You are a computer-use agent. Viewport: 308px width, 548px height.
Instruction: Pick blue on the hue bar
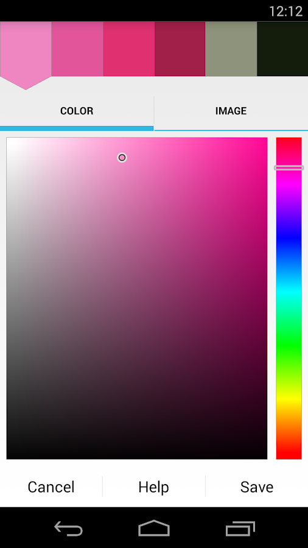289,238
